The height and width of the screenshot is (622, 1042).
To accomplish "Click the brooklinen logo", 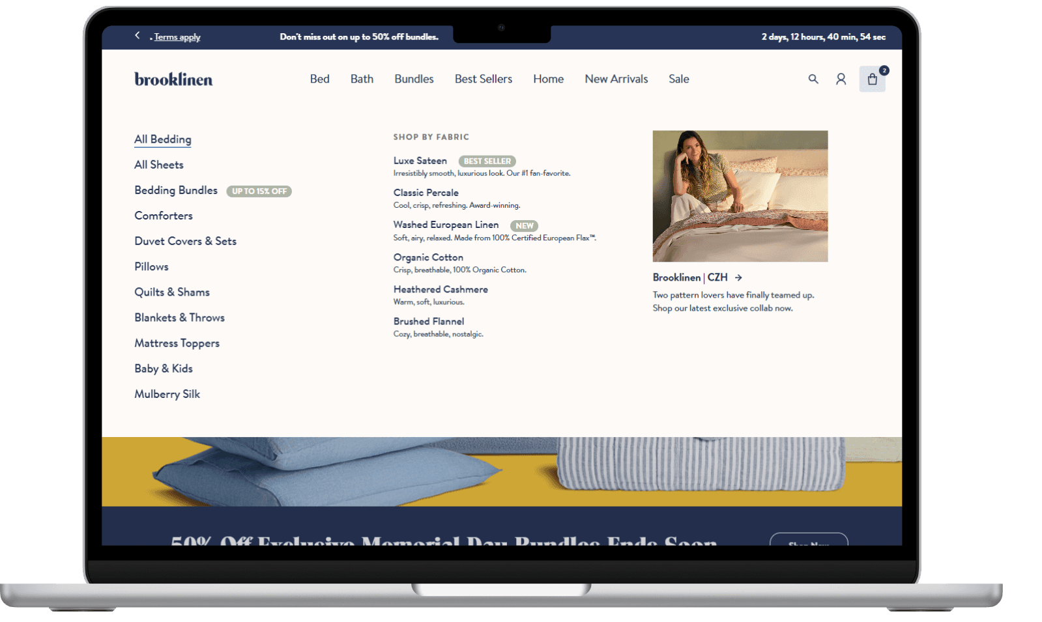I will pos(173,79).
